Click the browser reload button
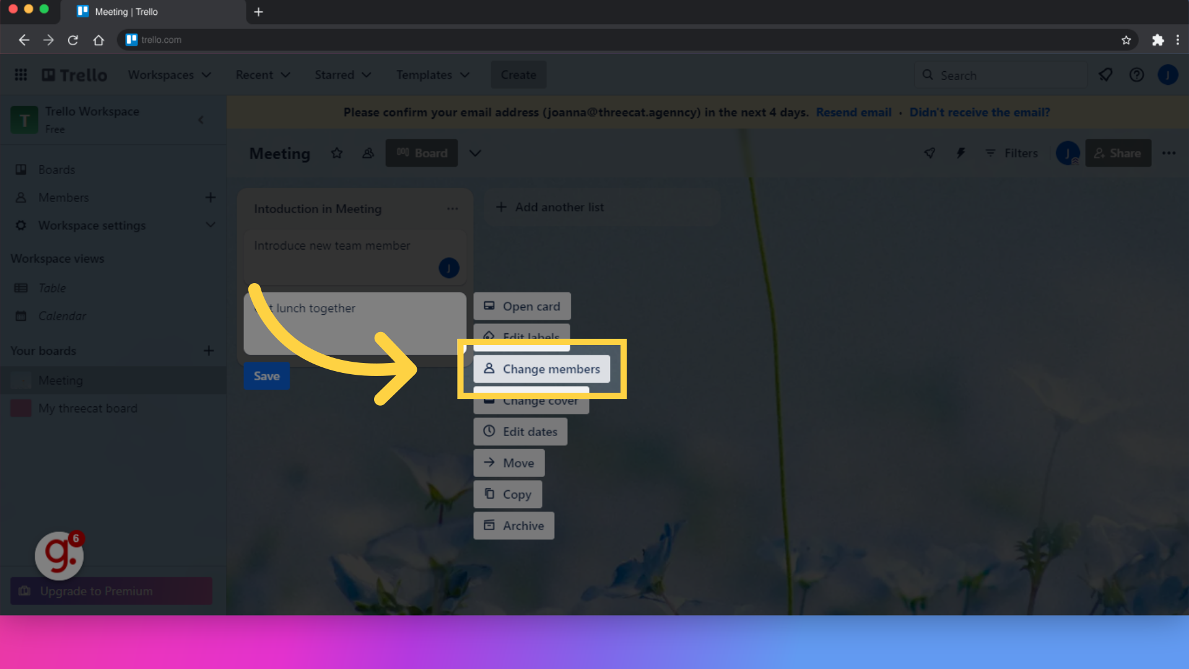Viewport: 1189px width, 669px height. click(x=73, y=40)
